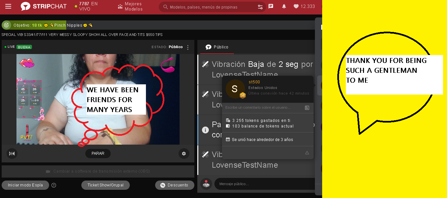Click the search bar for models
The image size is (447, 198).
pos(211,7)
